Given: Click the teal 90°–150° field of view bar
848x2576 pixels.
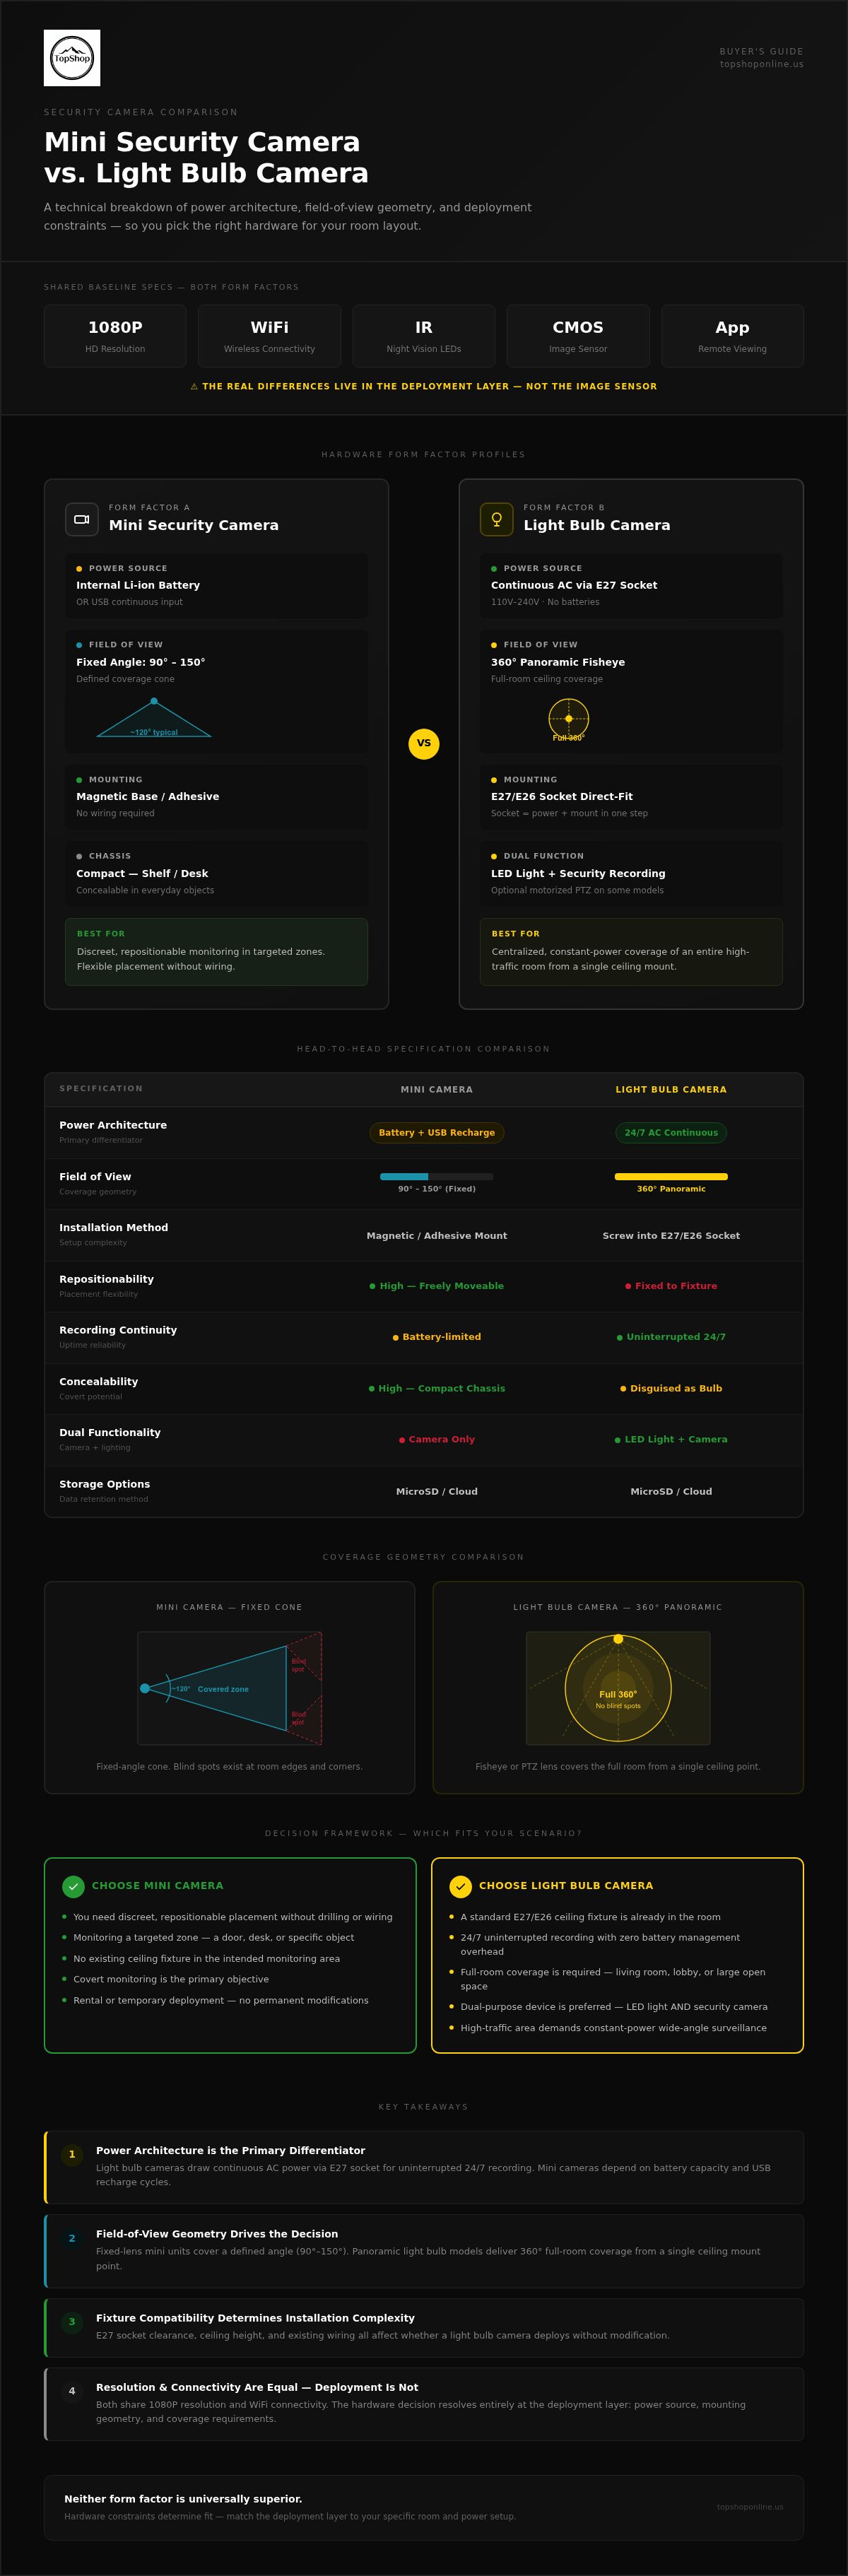Looking at the screenshot, I should coord(437,1177).
